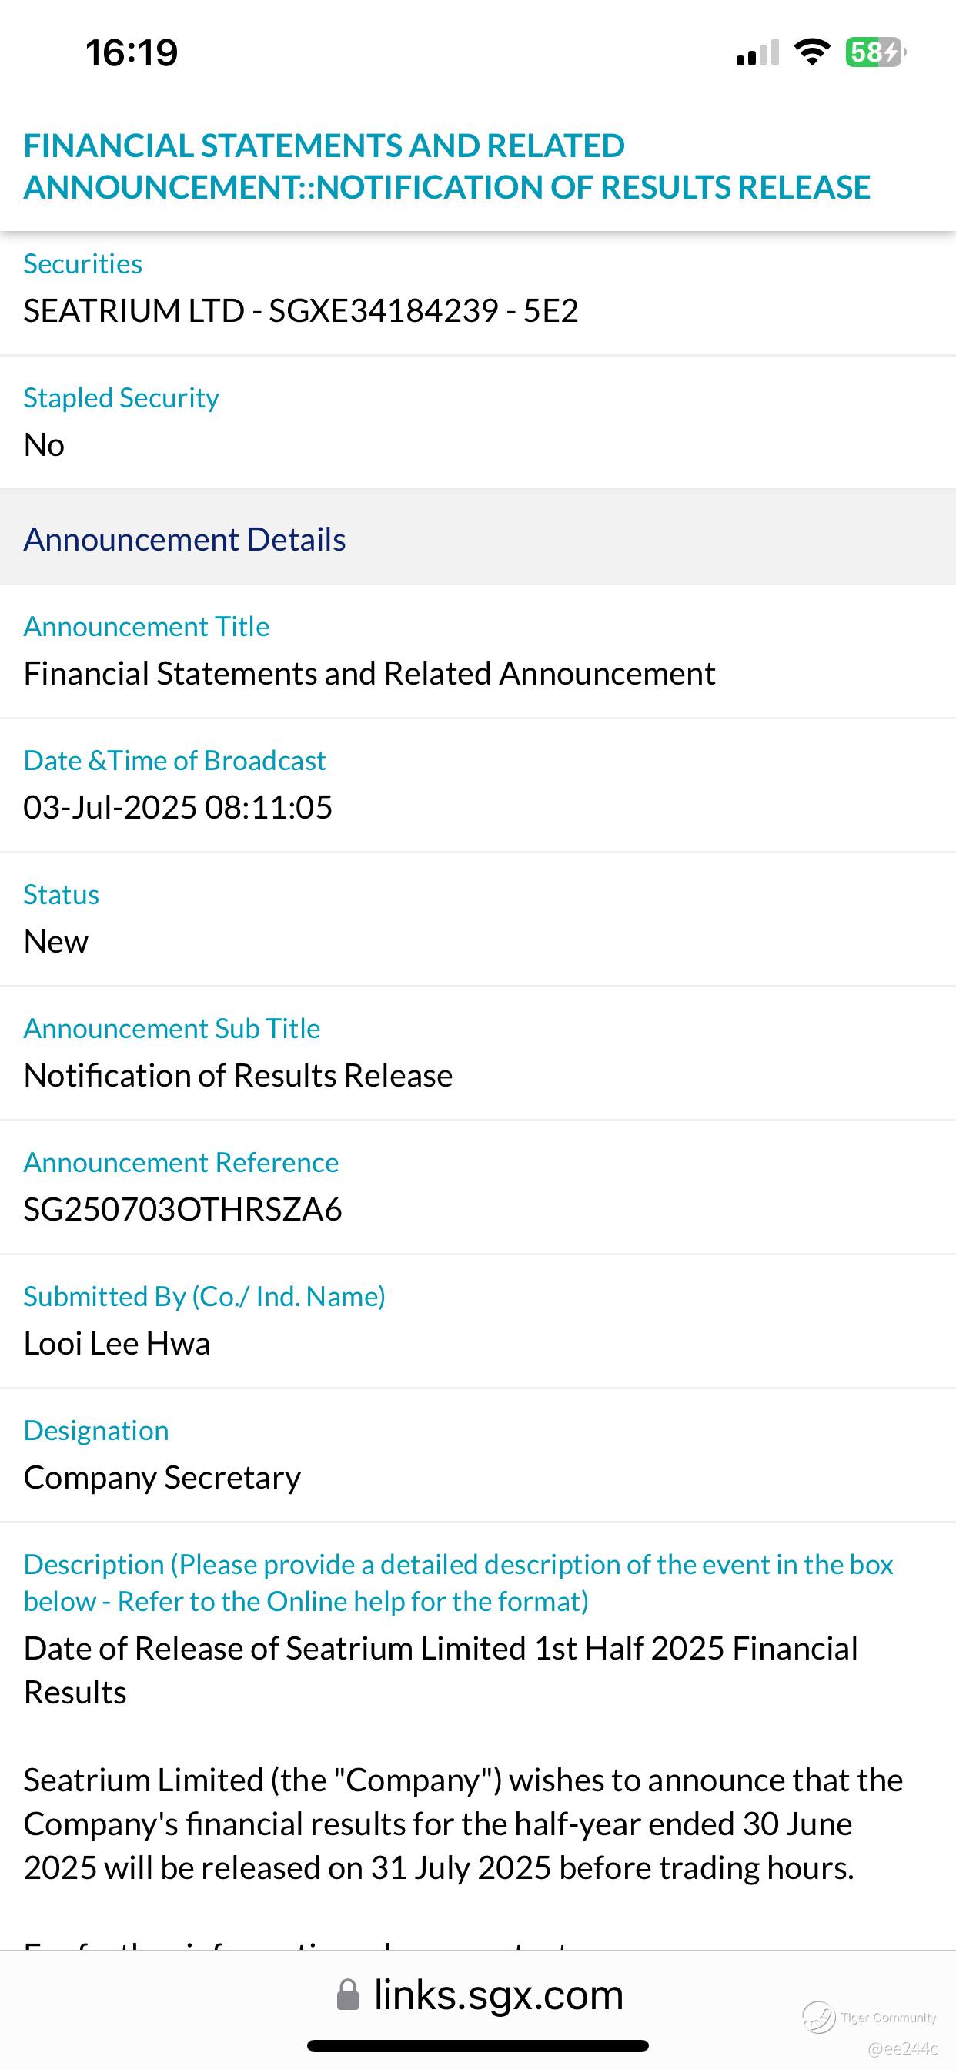This screenshot has height=2070, width=956.
Task: Tap the Stapled Security label
Action: pyautogui.click(x=122, y=398)
